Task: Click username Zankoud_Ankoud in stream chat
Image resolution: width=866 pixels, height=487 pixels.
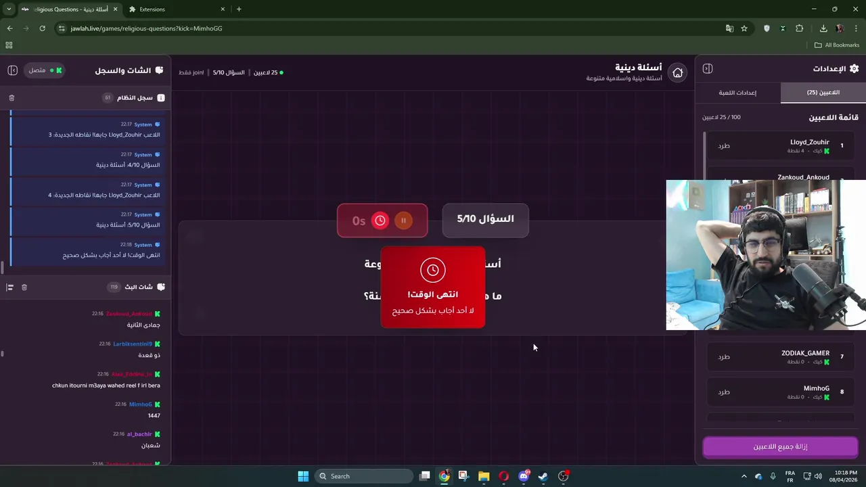Action: (129, 314)
